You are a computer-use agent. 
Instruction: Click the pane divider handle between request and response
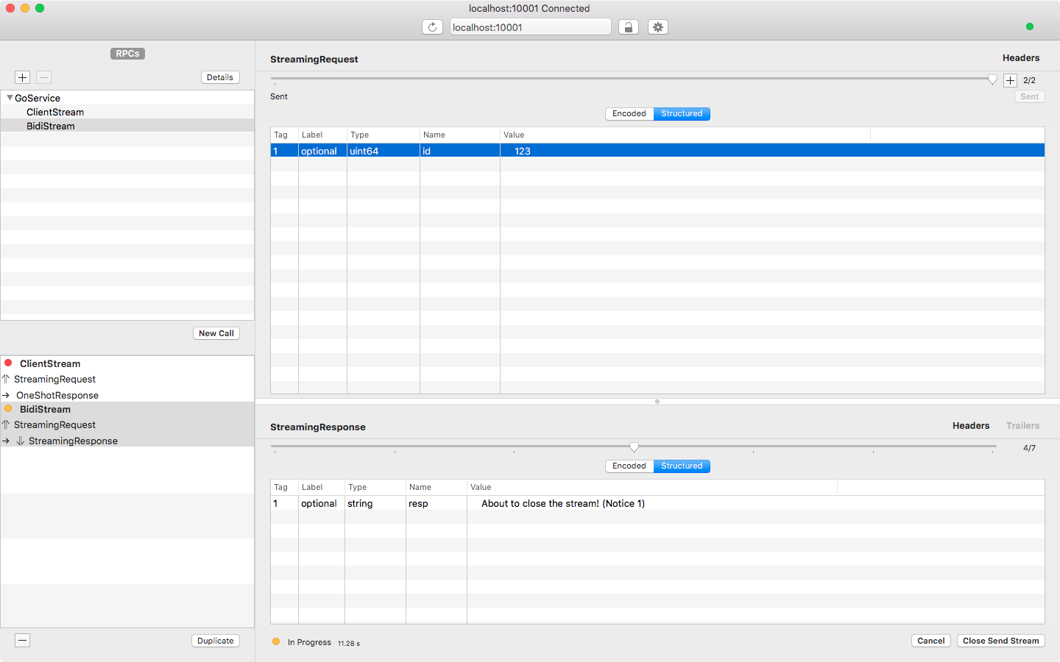[657, 402]
